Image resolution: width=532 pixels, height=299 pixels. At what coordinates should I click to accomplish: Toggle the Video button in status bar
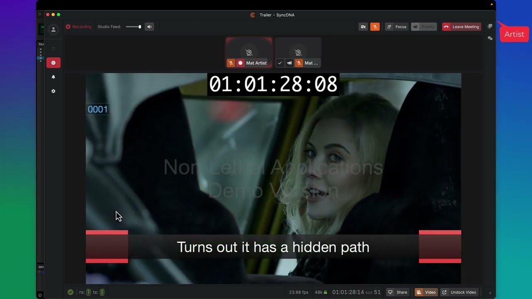pyautogui.click(x=426, y=292)
